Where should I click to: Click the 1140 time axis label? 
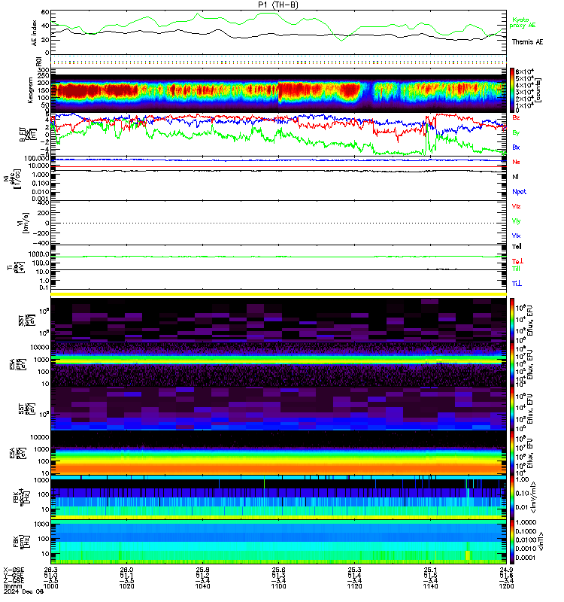[x=430, y=586]
